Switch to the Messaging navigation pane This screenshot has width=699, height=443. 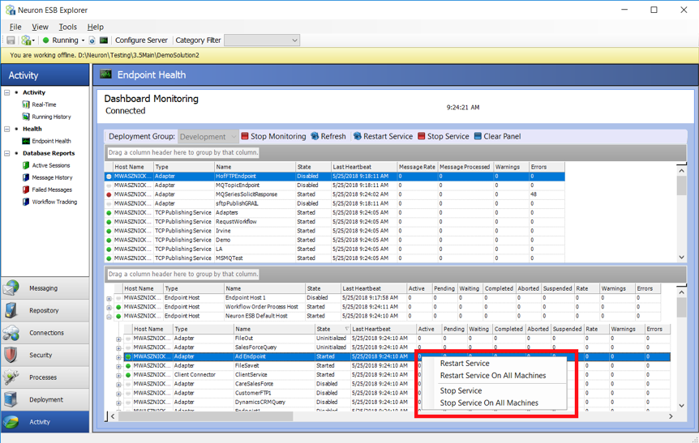pyautogui.click(x=45, y=288)
